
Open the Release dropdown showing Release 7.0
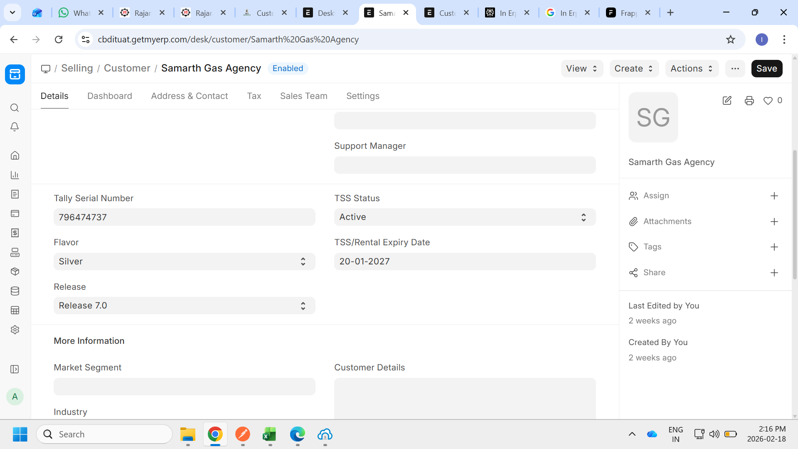click(x=184, y=306)
